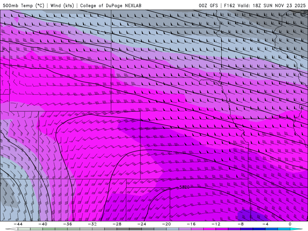The height and width of the screenshot is (231, 308).
Task: Click the '-32' legend value
Action: click(92, 224)
